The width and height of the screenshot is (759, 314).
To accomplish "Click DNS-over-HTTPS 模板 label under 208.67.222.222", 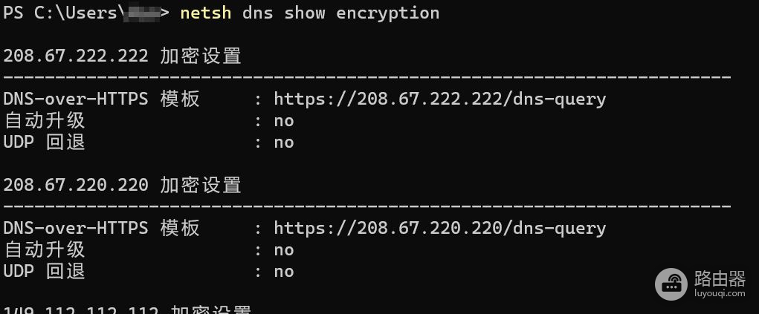I will coord(102,99).
